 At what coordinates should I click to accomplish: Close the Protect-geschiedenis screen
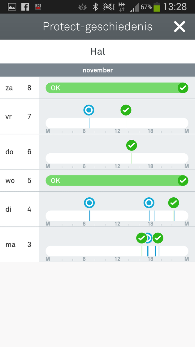(x=179, y=27)
